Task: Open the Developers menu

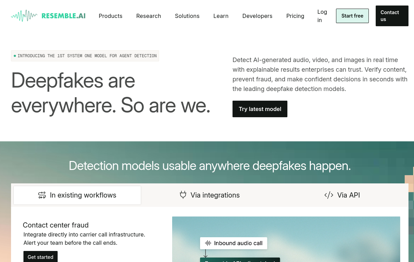Action: click(257, 16)
